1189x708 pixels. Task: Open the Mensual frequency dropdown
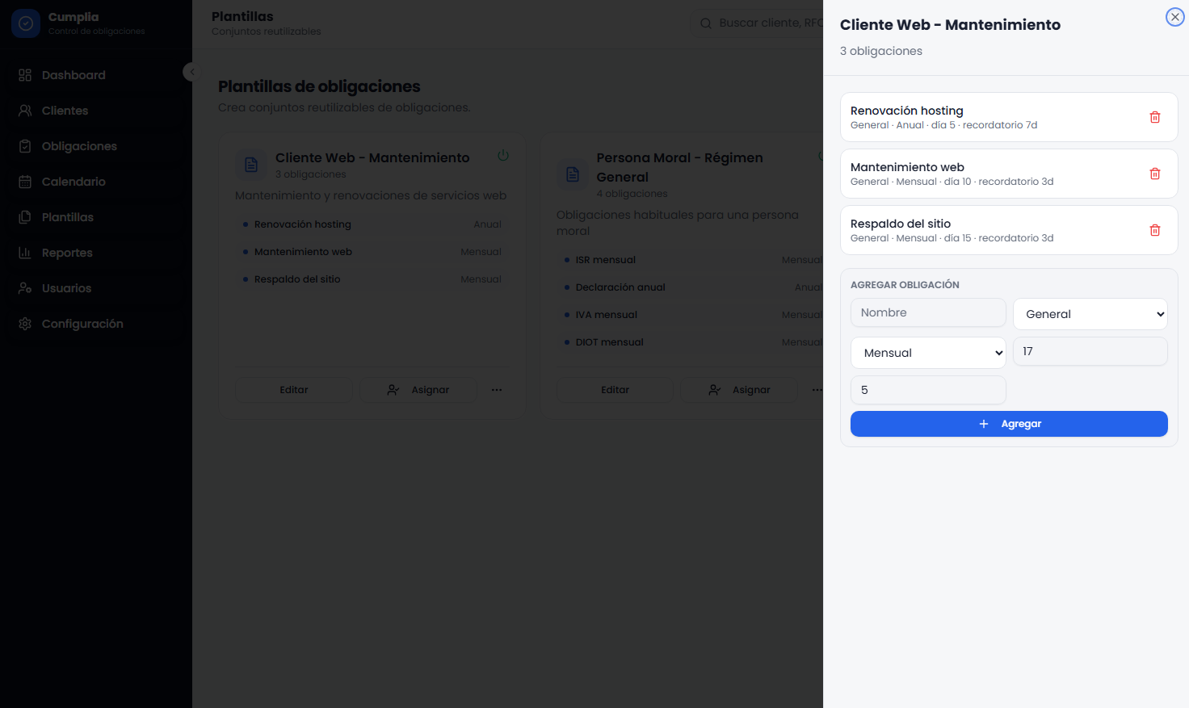pos(928,353)
